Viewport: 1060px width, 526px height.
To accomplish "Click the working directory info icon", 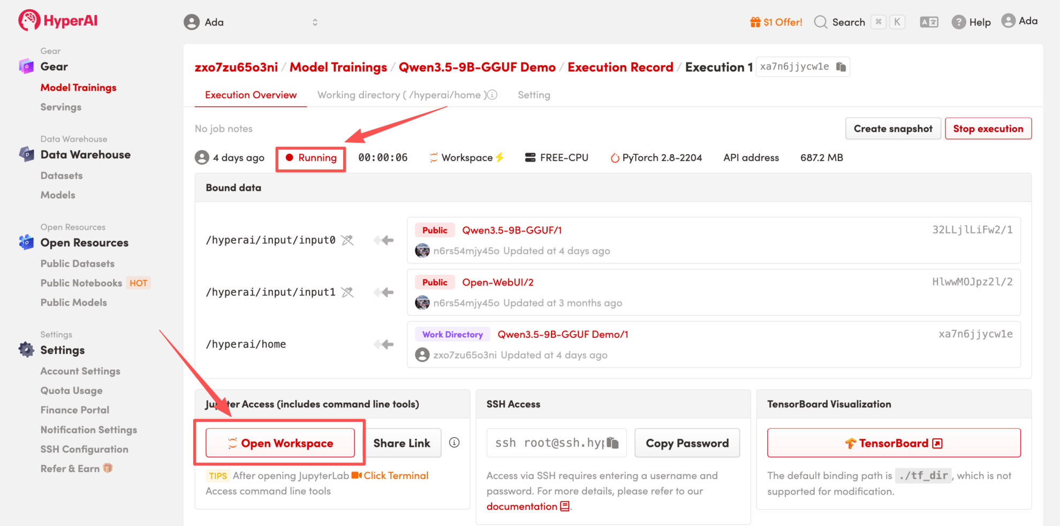I will pos(492,95).
